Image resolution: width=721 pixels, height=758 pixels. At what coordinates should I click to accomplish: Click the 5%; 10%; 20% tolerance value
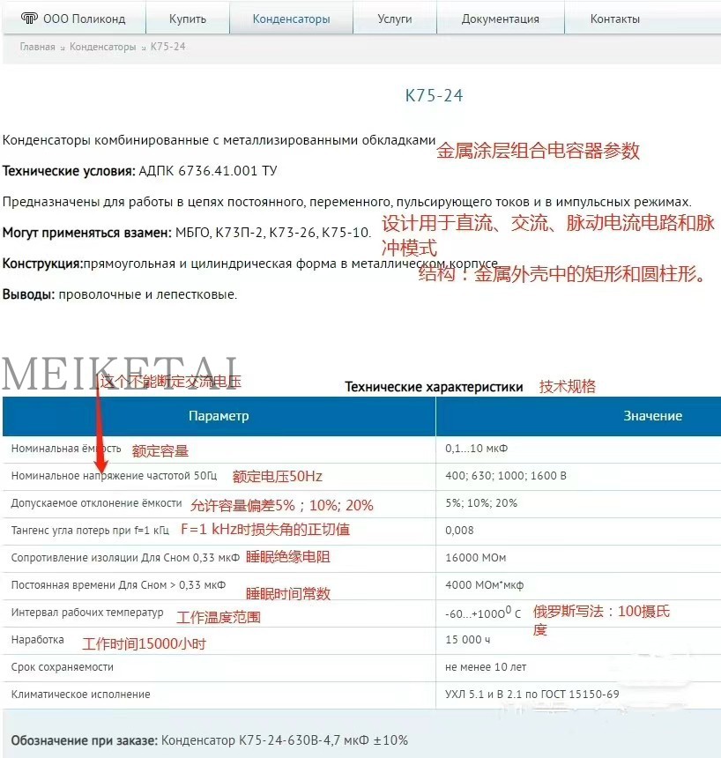point(472,503)
